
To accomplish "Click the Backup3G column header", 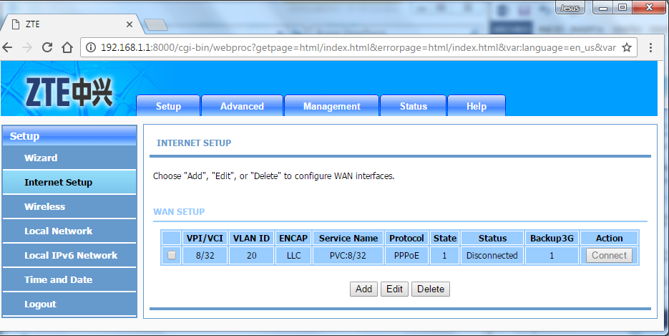I will click(552, 239).
